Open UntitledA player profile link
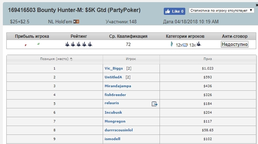 113,77
